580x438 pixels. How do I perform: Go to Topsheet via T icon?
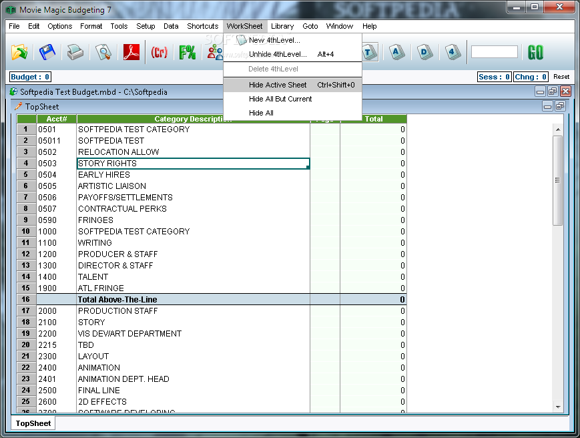click(370, 52)
